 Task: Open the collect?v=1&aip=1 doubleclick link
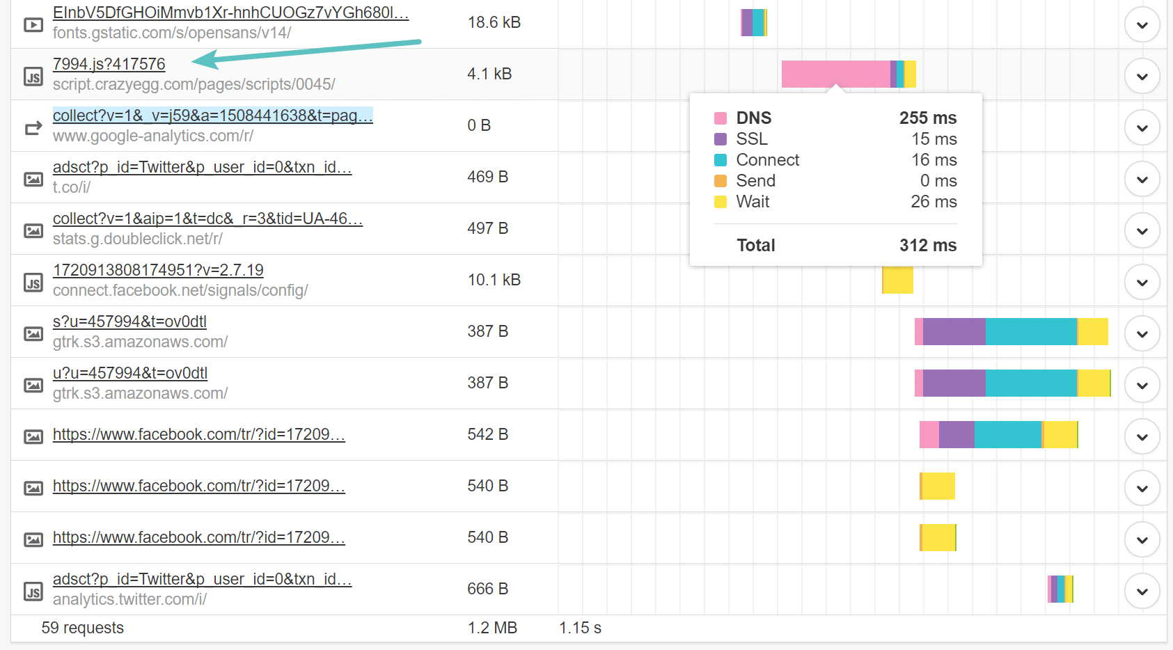click(207, 219)
